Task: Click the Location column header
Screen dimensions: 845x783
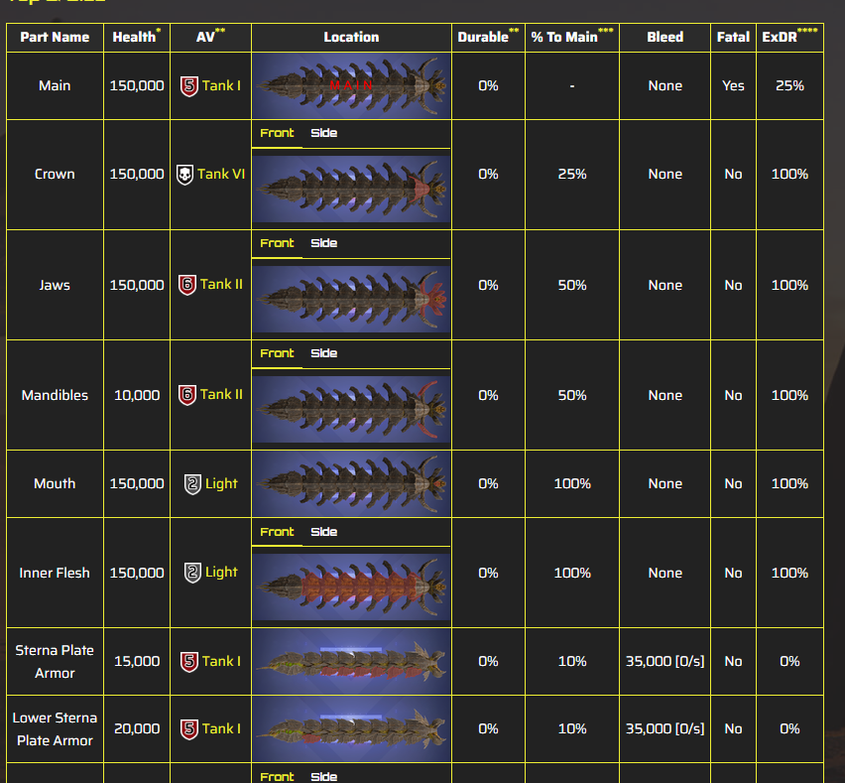Action: (x=351, y=37)
